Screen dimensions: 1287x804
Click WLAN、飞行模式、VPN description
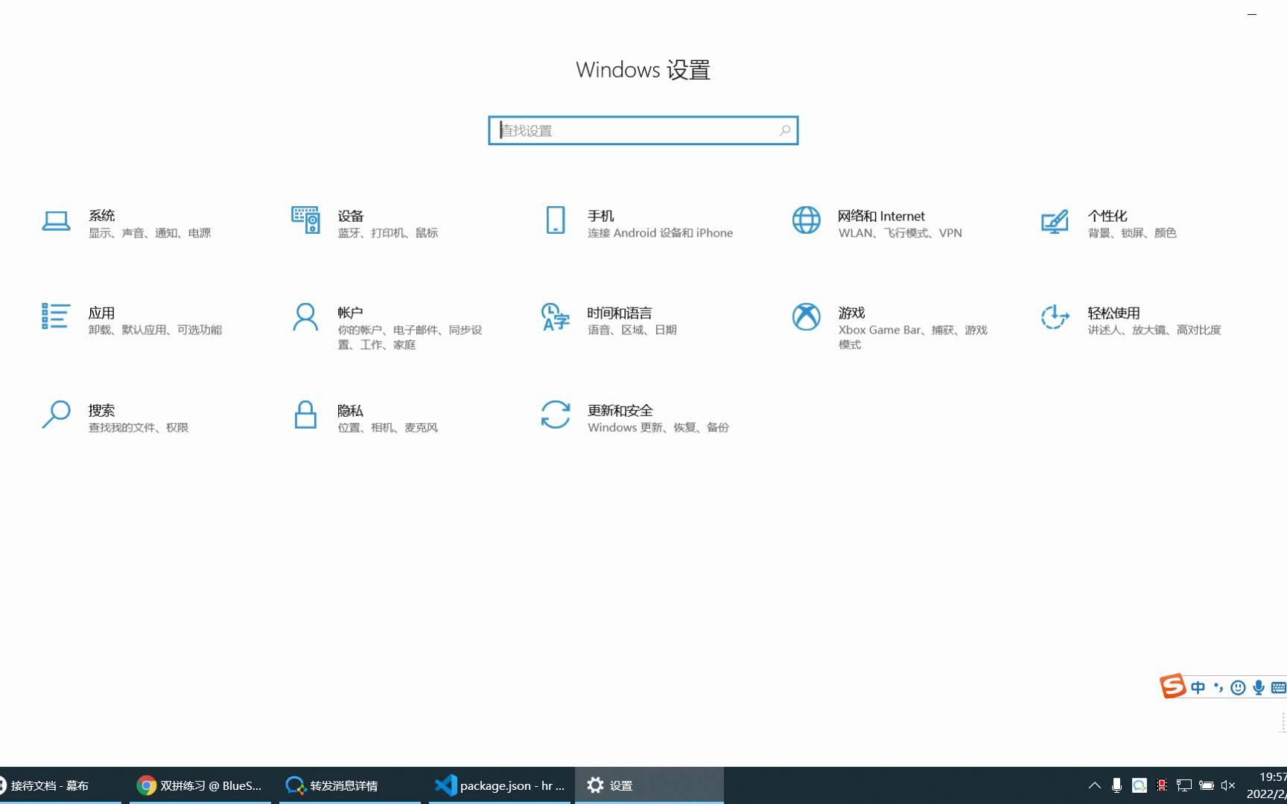900,233
